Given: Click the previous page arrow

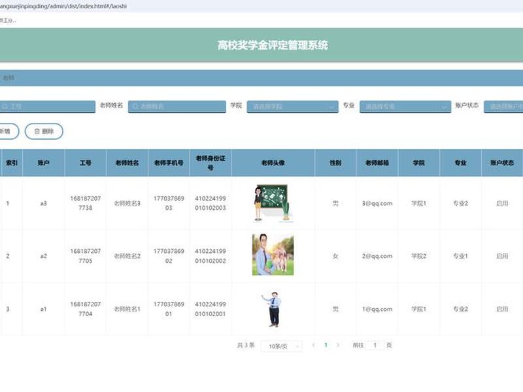Looking at the screenshot, I should coord(313,346).
